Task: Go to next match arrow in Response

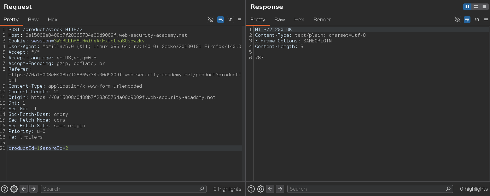Action: [280, 189]
